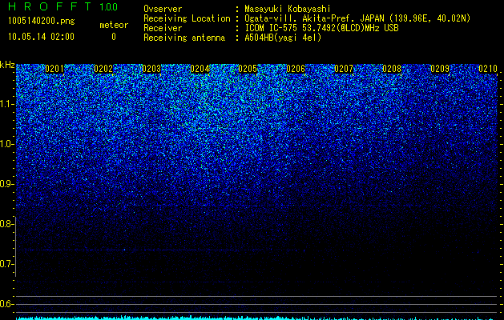The width and height of the screenshot is (504, 320).
Task: Click the Receiving antenna label
Action: click(x=184, y=38)
